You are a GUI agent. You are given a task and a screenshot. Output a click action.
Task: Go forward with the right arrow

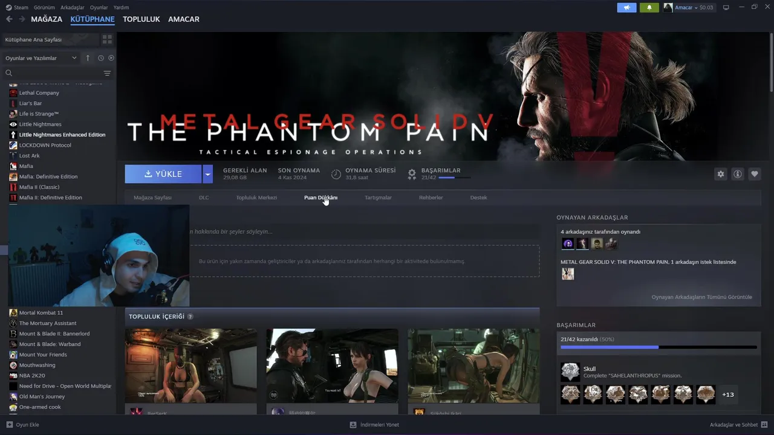[22, 19]
